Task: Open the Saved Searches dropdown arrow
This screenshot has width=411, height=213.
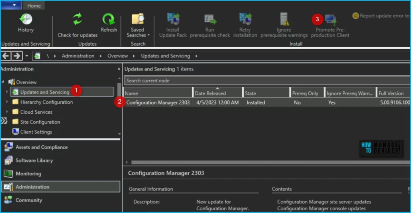Action: [x=149, y=35]
